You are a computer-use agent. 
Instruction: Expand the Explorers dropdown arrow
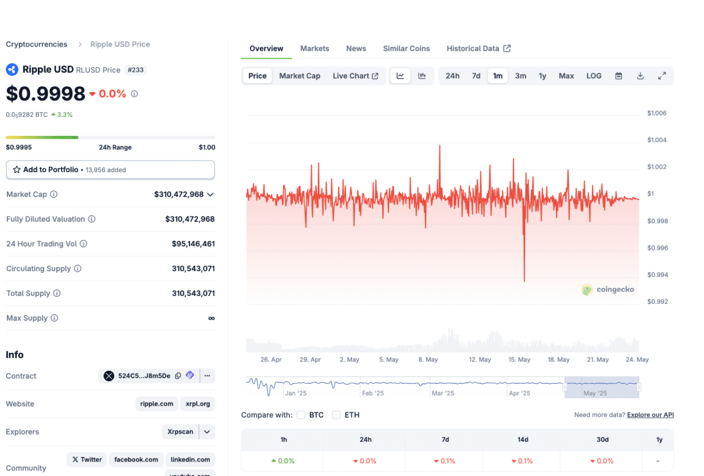207,432
